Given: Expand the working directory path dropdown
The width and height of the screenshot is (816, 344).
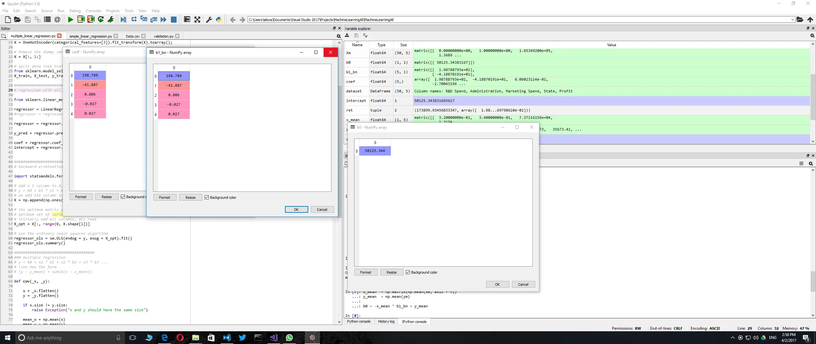Looking at the screenshot, I should coord(793,20).
